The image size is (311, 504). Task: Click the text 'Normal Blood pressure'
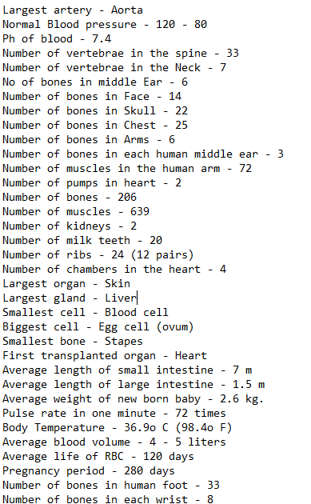(x=70, y=25)
